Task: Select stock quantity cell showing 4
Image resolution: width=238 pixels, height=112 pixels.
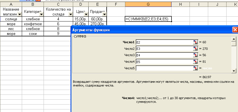Action: tap(58, 19)
